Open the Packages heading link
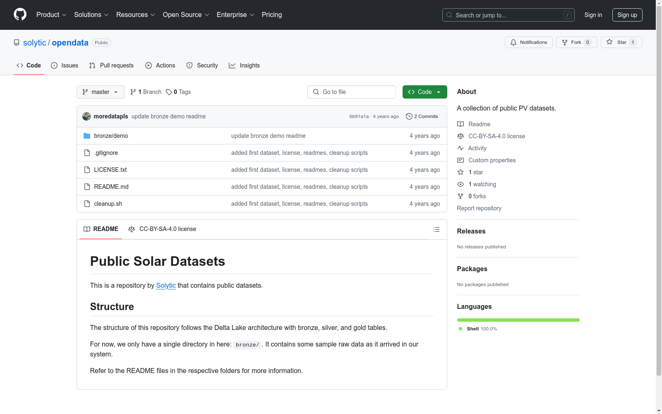662x414 pixels. tap(472, 269)
